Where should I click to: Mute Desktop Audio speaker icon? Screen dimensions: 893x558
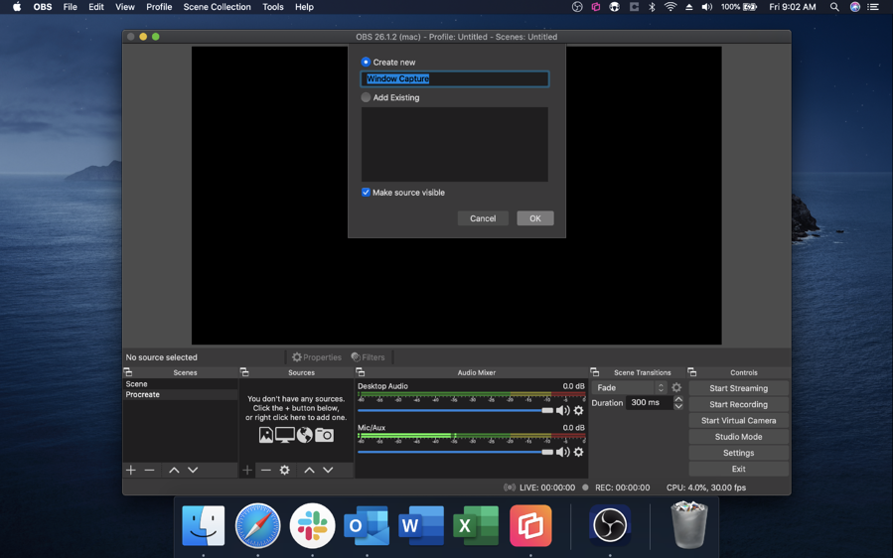tap(562, 410)
